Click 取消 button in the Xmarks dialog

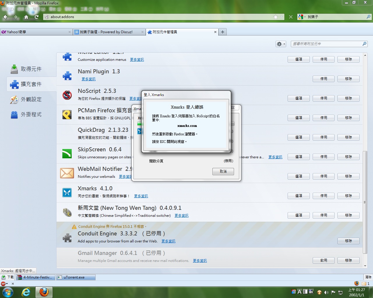223,171
